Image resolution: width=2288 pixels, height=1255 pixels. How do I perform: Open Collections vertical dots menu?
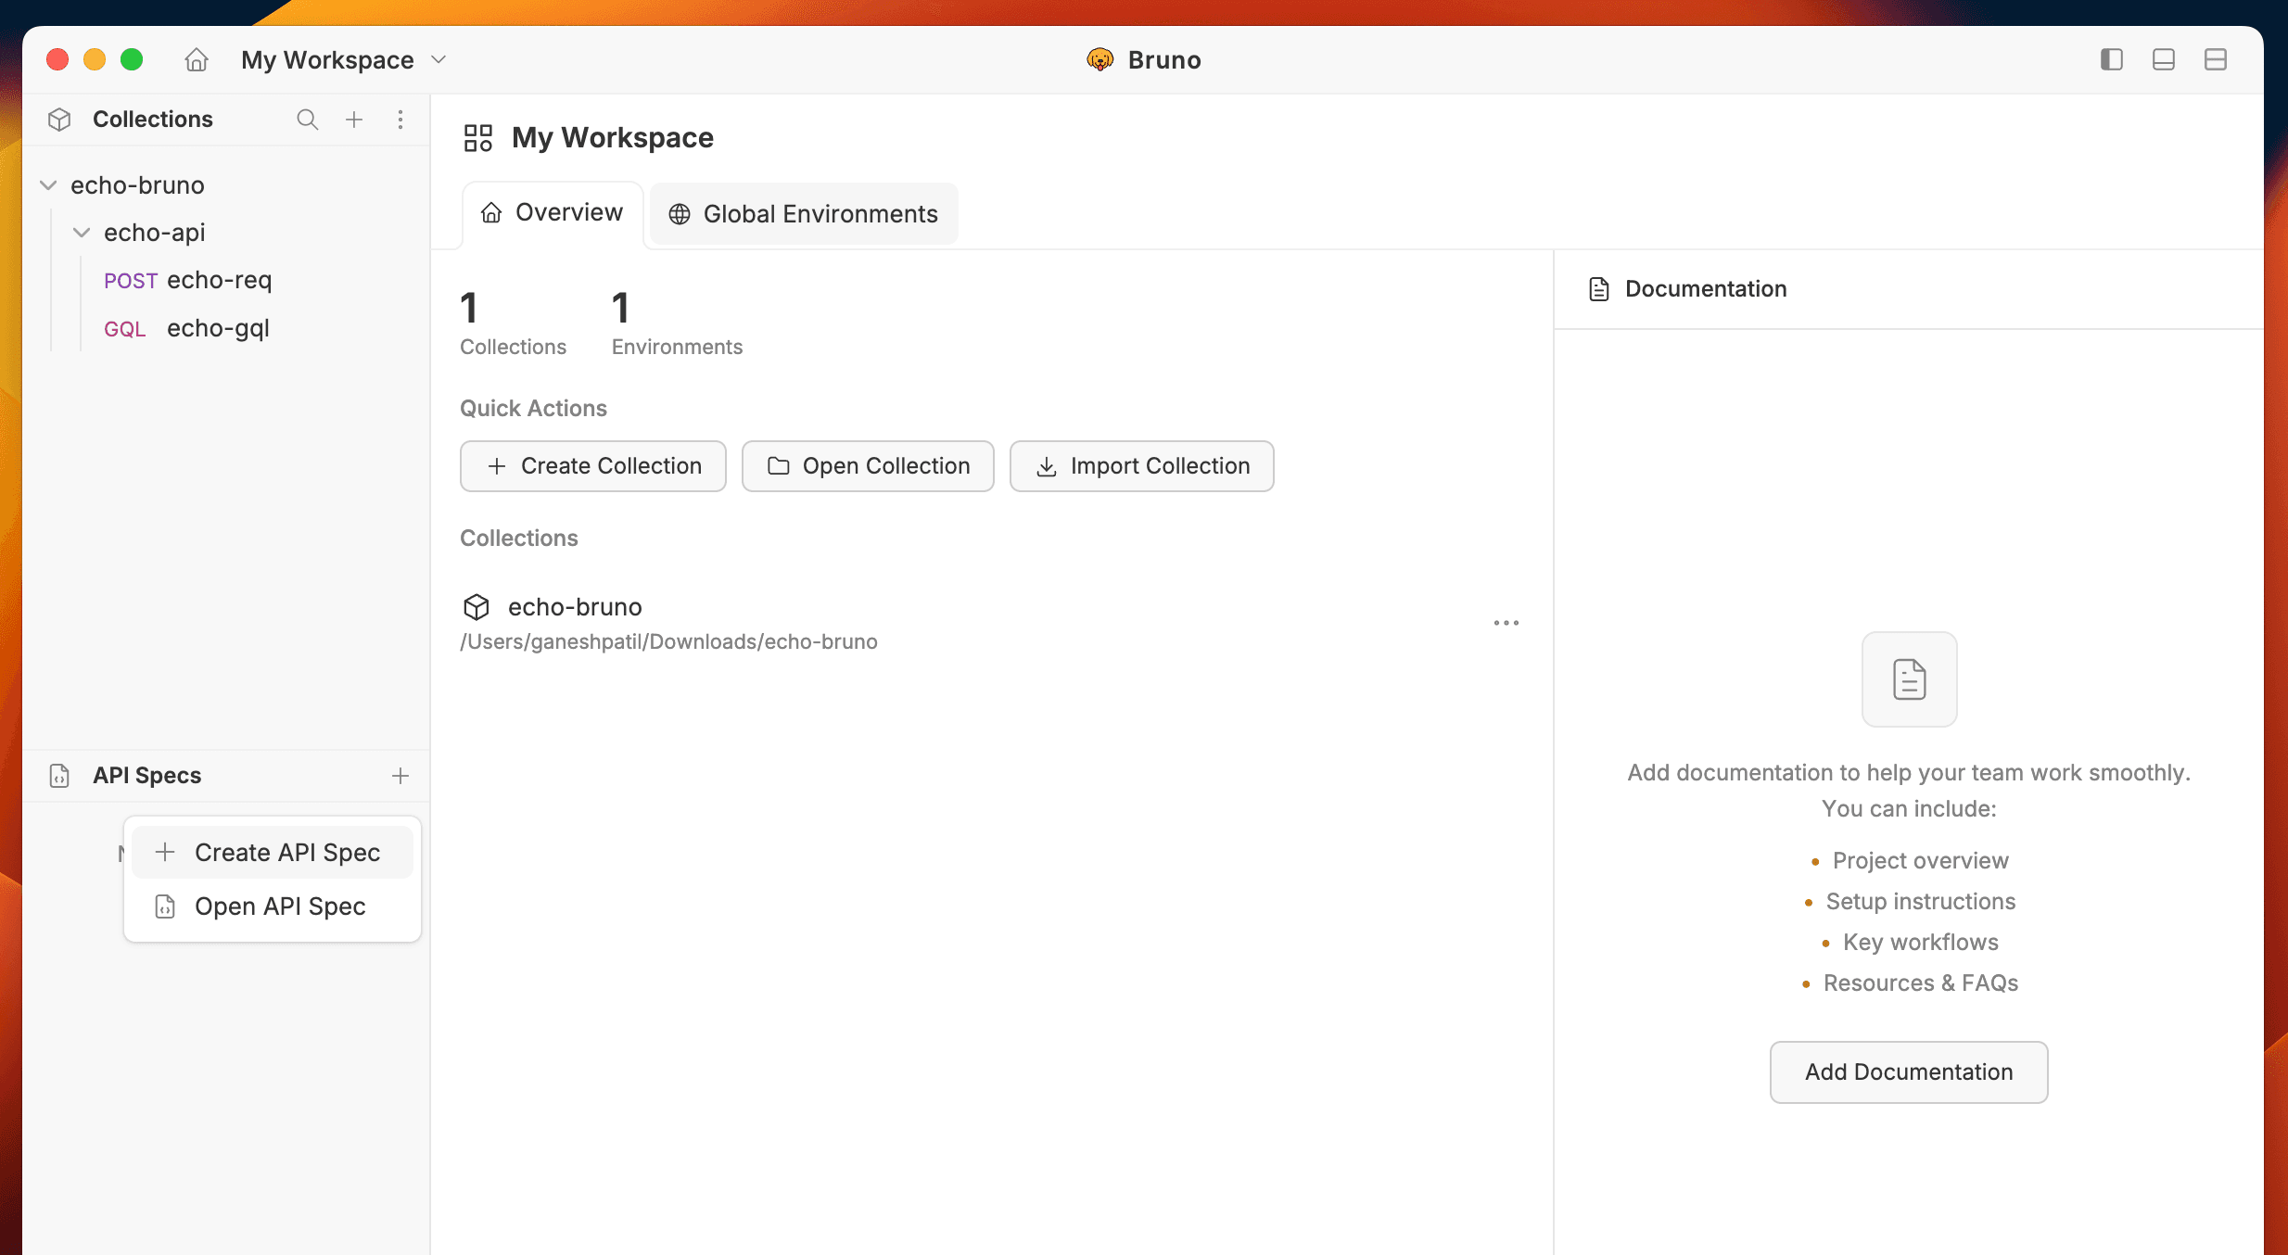[x=400, y=120]
